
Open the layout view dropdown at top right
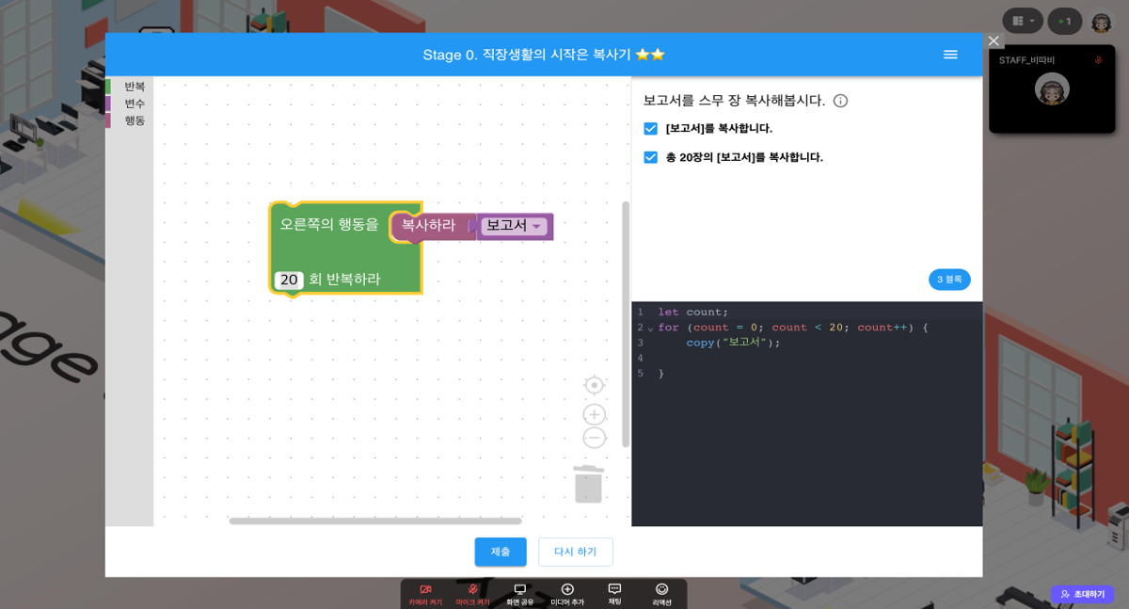1023,20
